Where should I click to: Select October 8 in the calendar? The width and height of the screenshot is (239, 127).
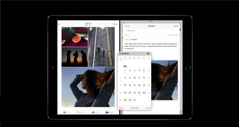click(x=125, y=78)
